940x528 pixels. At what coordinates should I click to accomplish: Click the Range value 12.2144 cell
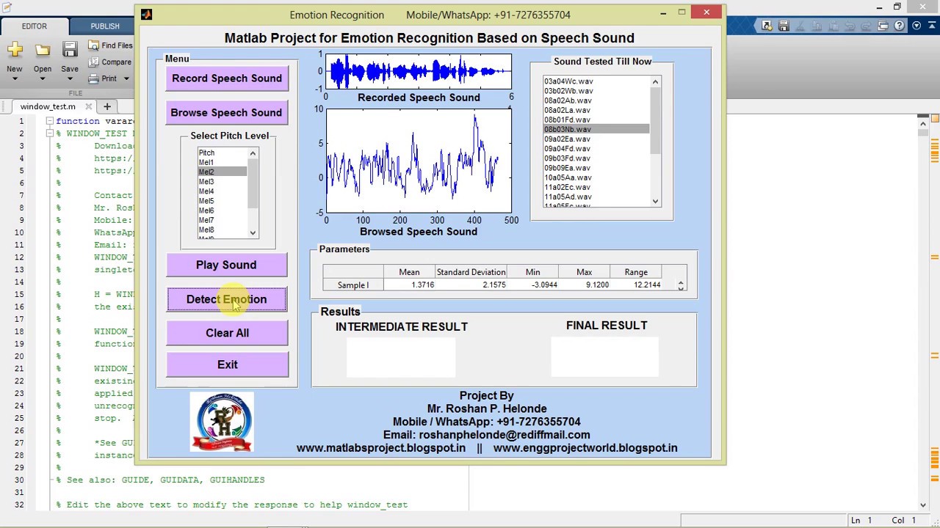(x=637, y=285)
